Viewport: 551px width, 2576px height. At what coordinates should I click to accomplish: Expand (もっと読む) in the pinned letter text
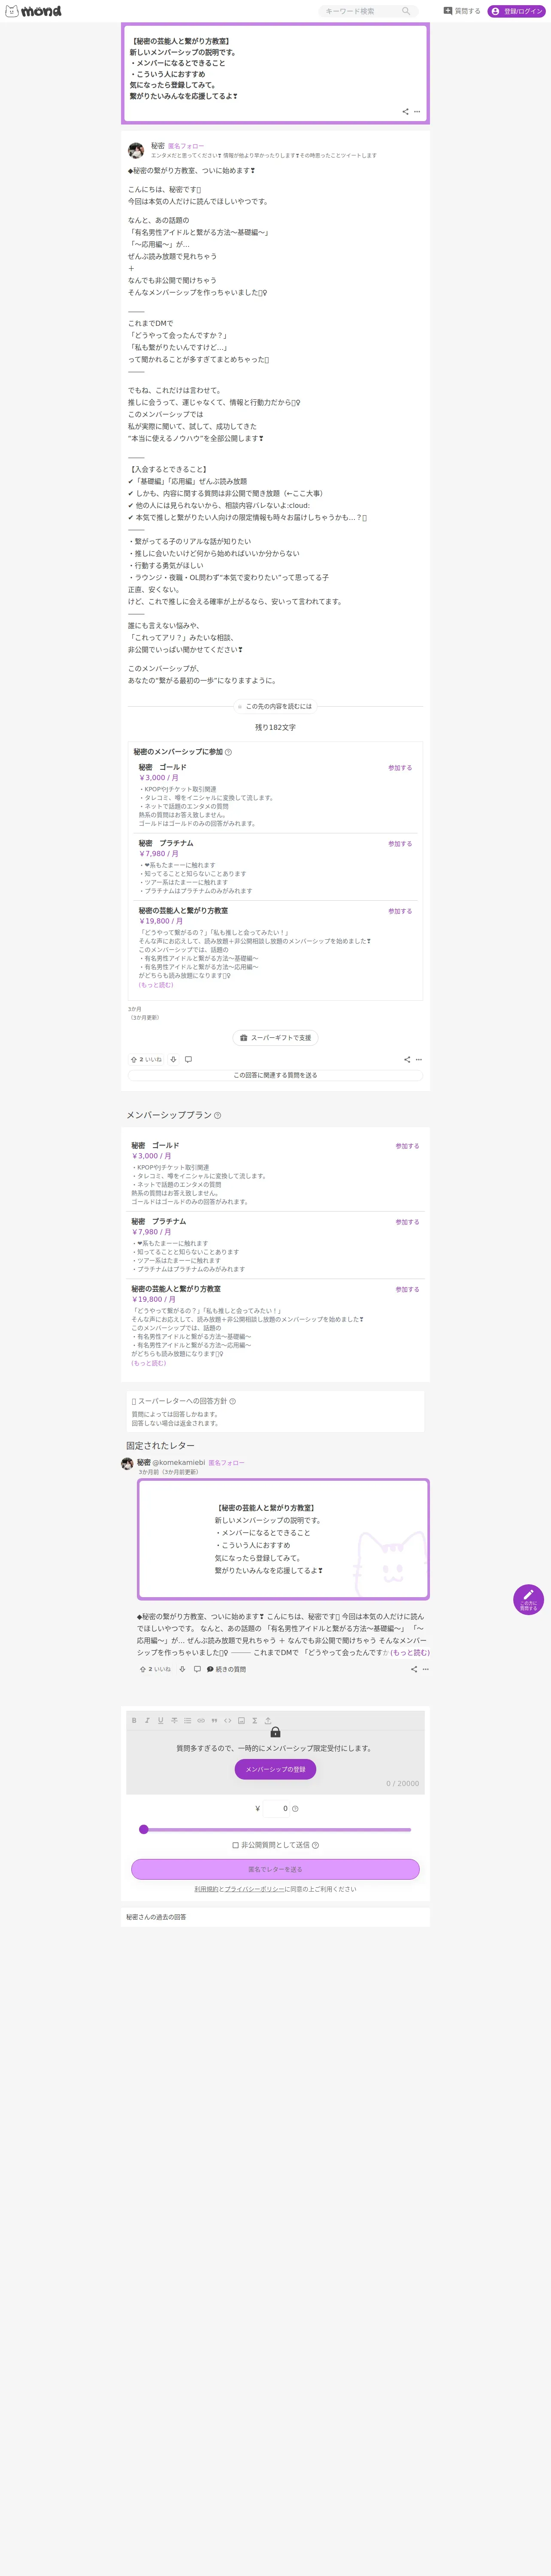click(410, 1653)
